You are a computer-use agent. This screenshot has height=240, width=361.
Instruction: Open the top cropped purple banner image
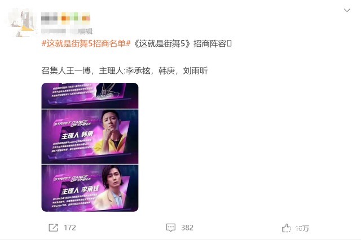[90, 95]
